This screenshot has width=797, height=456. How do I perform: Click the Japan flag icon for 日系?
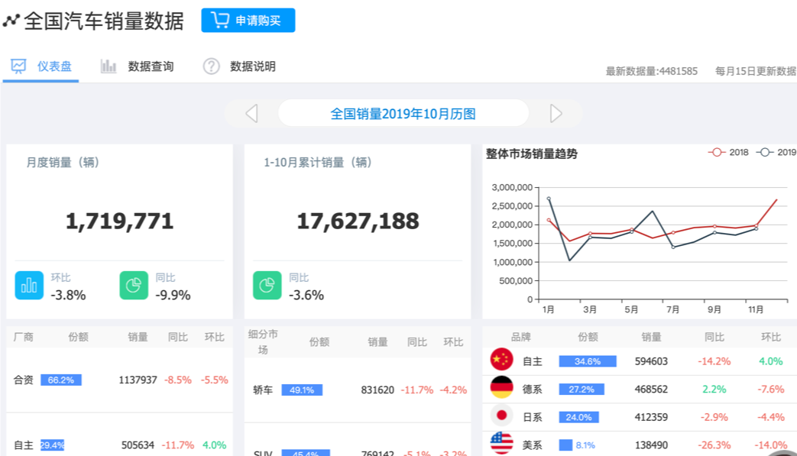(x=501, y=416)
